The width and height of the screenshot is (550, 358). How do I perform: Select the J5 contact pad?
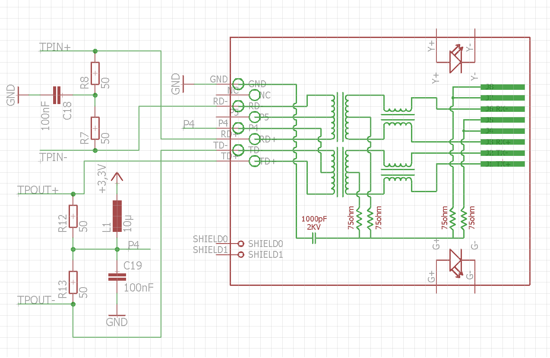[x=503, y=120]
